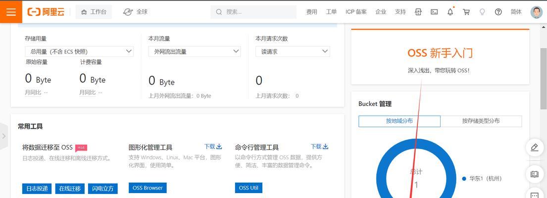Expand the 读请求 dropdown
The image size is (547, 198).
pos(293,51)
